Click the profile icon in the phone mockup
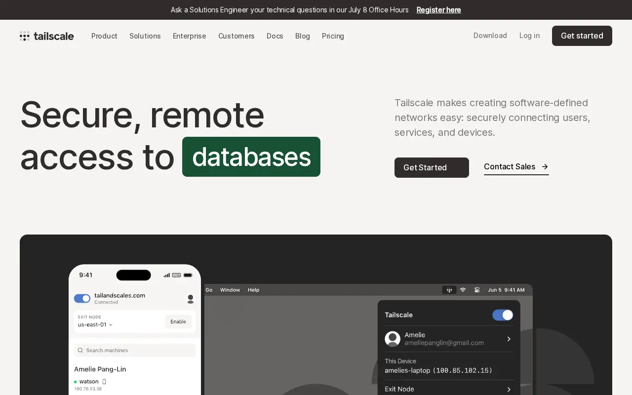This screenshot has height=395, width=632. (191, 299)
